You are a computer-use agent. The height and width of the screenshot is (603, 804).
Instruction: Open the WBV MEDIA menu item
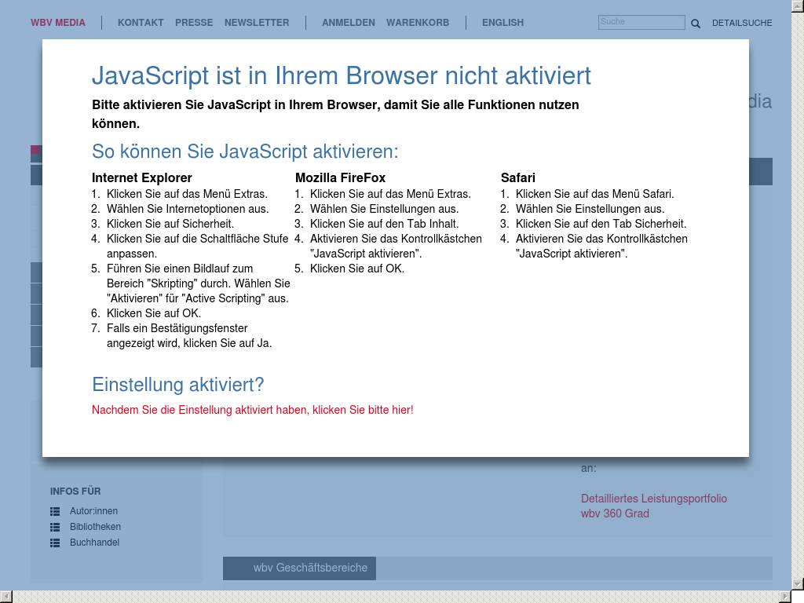[x=58, y=23]
